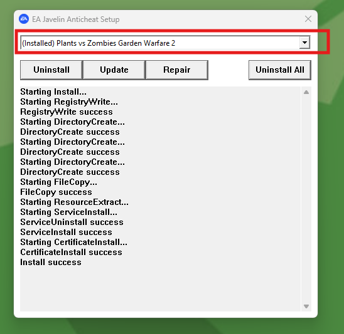Click the 'FileCopy success' log entry
This screenshot has height=334, width=344.
pos(56,192)
